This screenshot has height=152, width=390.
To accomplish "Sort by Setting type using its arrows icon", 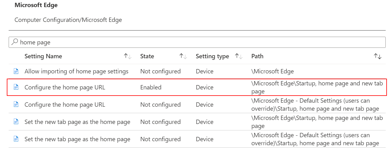I will pos(239,56).
